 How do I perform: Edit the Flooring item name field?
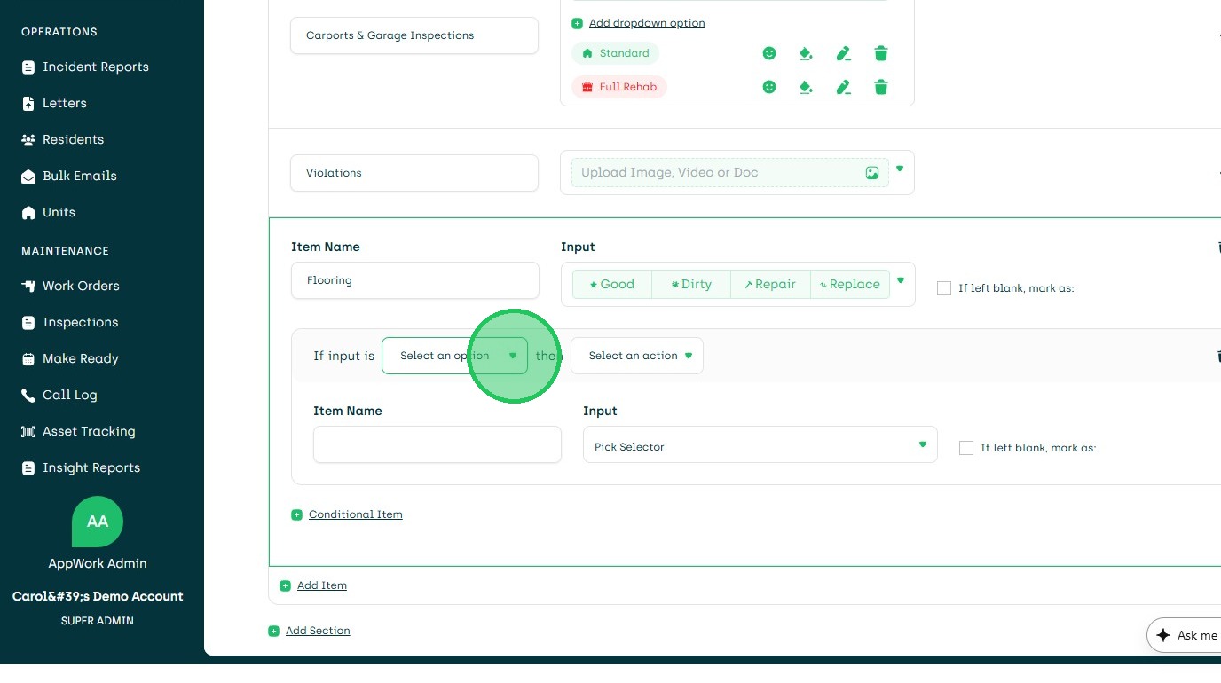tap(415, 280)
